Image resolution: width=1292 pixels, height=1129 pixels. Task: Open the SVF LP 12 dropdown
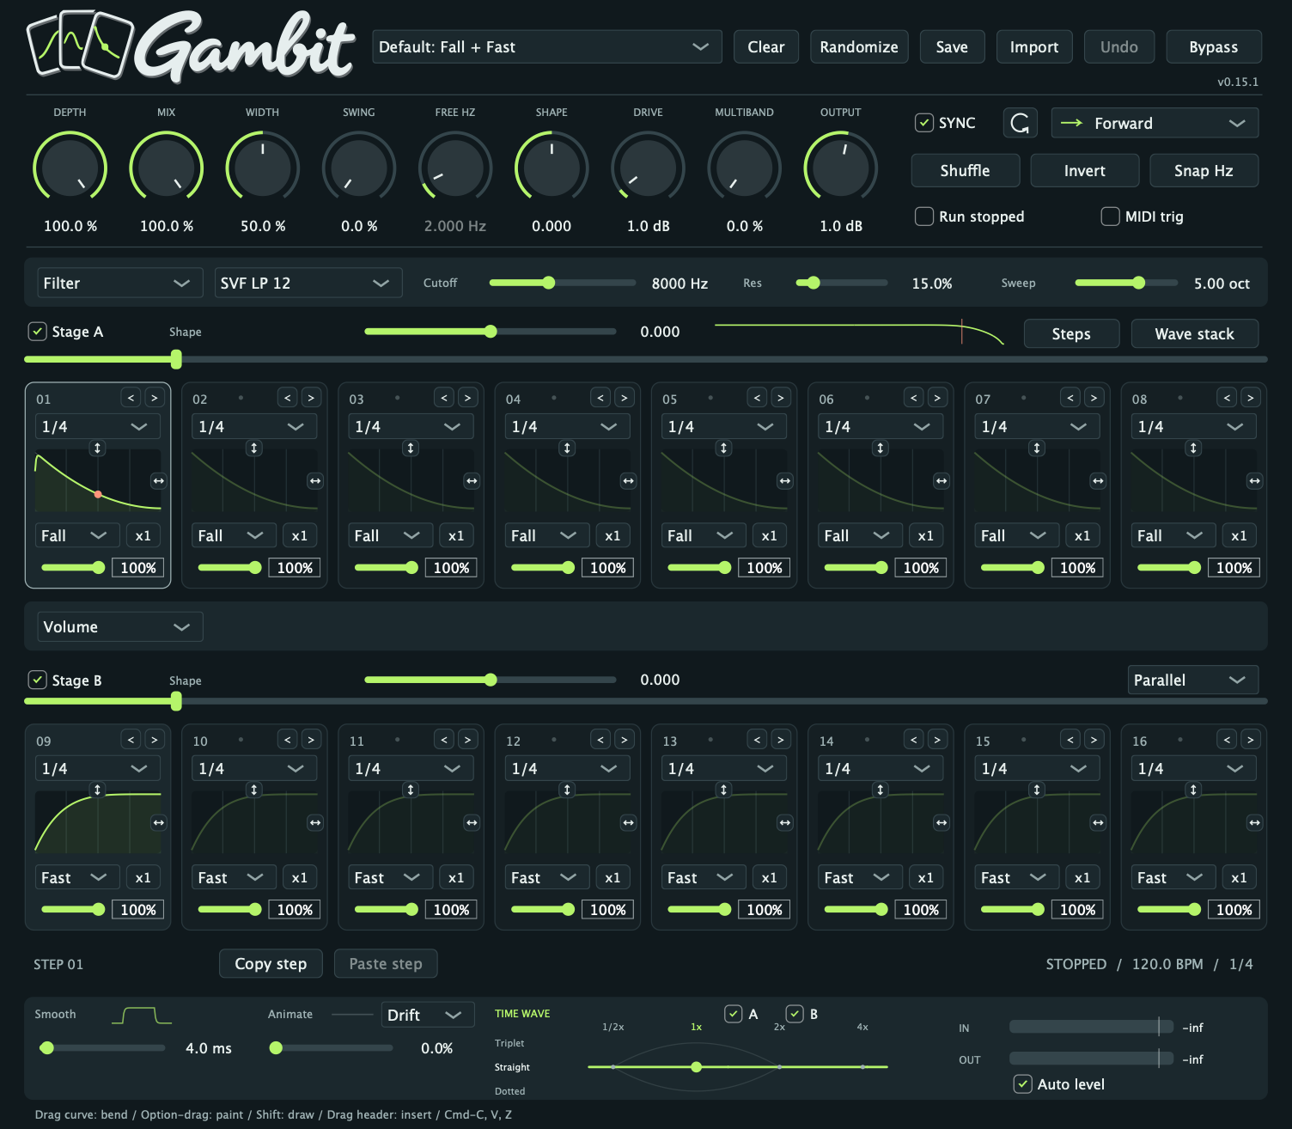[308, 283]
